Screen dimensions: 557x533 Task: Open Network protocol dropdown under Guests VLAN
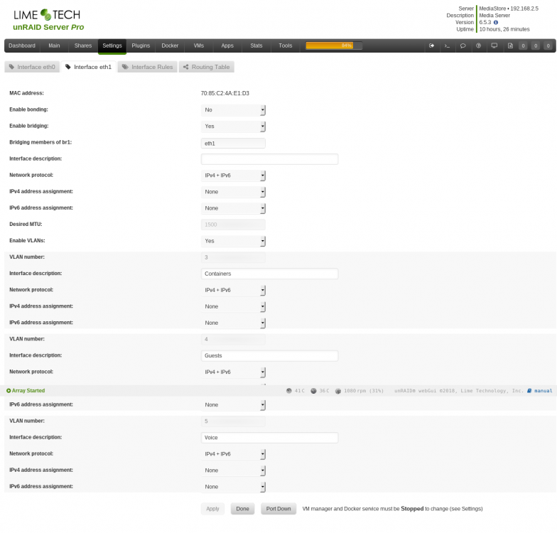[233, 372]
